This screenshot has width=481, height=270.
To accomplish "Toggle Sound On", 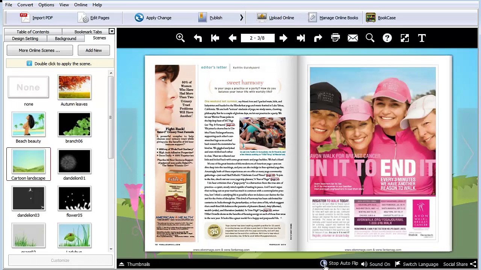I will coord(375,264).
